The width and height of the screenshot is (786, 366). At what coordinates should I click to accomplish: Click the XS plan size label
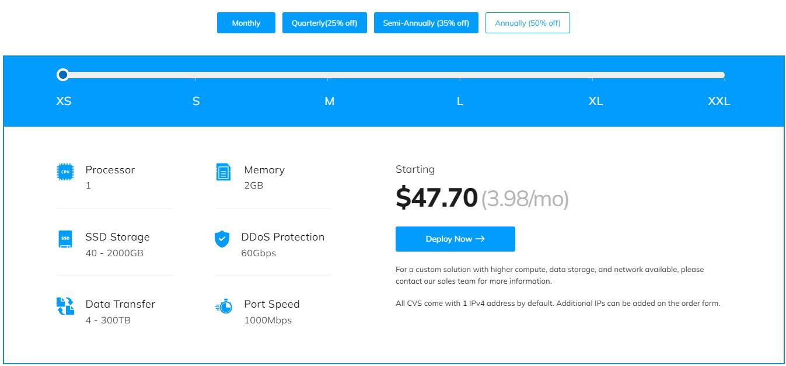click(64, 101)
